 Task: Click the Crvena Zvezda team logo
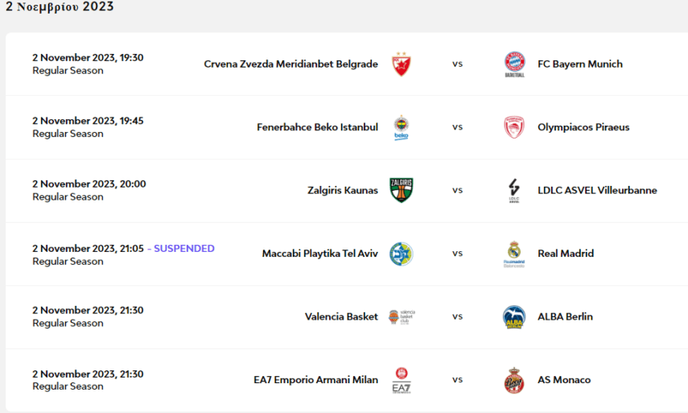tap(401, 64)
